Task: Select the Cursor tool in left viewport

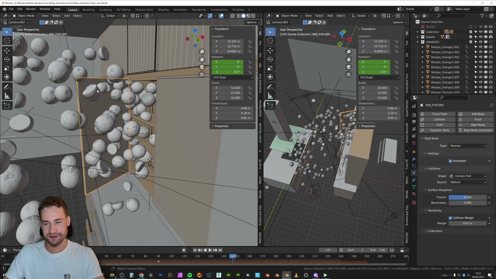Action: [7, 41]
